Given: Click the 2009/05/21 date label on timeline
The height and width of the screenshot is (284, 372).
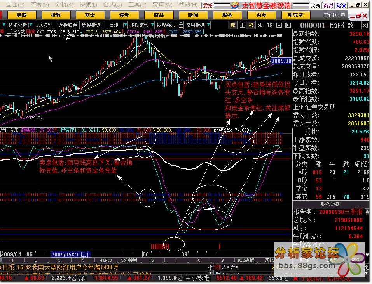Looking at the screenshot, I should click(70, 255).
